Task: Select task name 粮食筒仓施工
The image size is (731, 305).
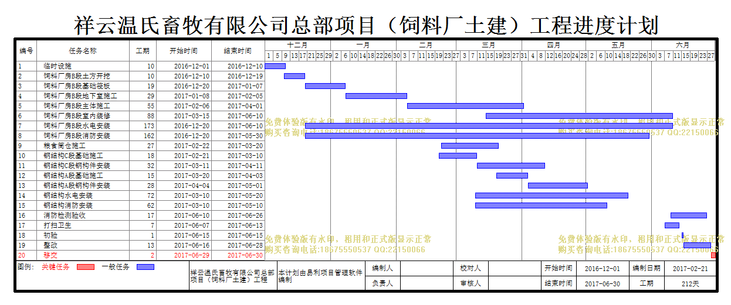Action: pyautogui.click(x=65, y=146)
